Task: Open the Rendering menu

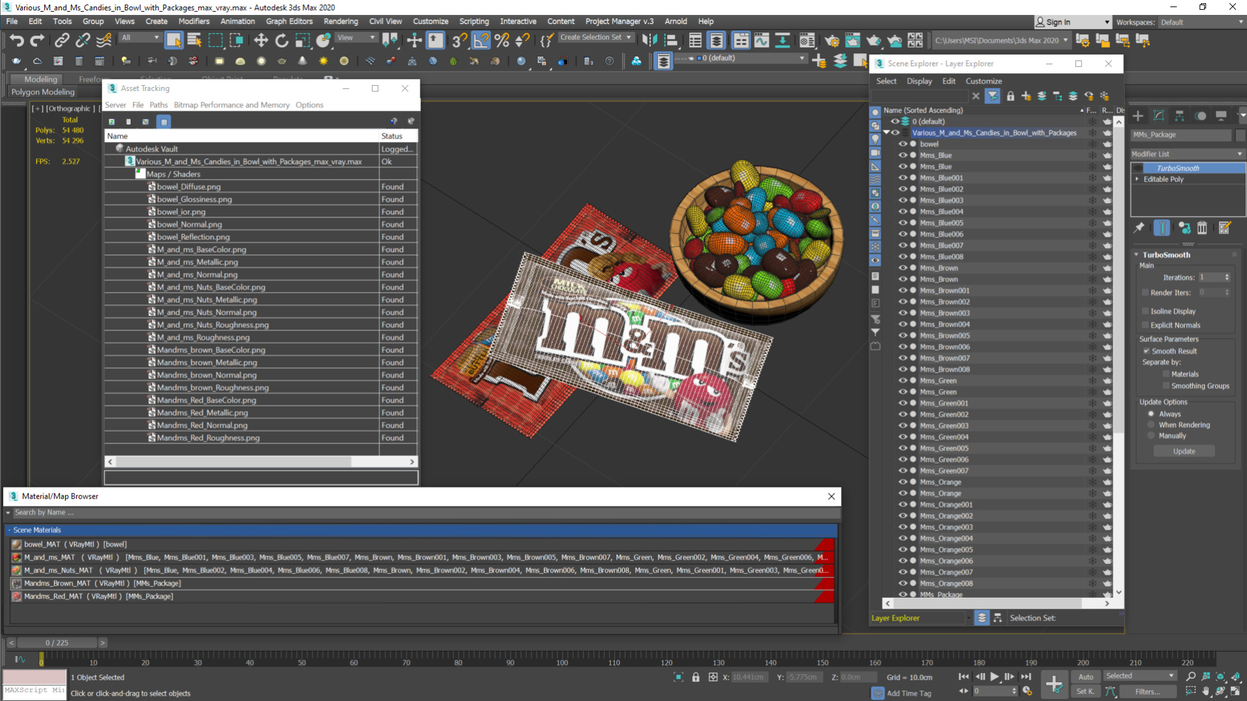Action: [340, 21]
